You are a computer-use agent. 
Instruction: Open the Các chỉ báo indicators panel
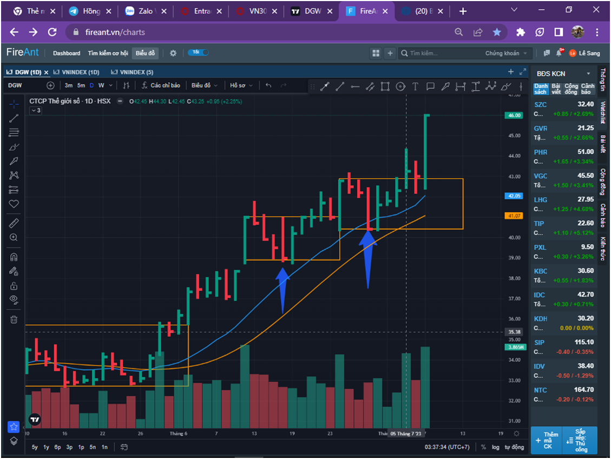coord(161,86)
